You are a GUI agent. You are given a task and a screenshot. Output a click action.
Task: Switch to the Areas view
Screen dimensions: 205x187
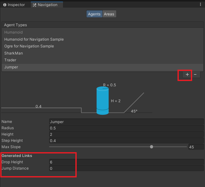pyautogui.click(x=109, y=14)
